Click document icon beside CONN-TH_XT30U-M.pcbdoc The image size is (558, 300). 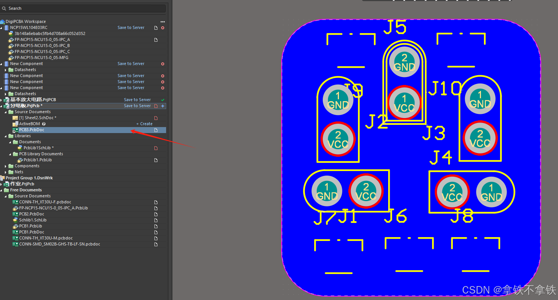coord(156,238)
